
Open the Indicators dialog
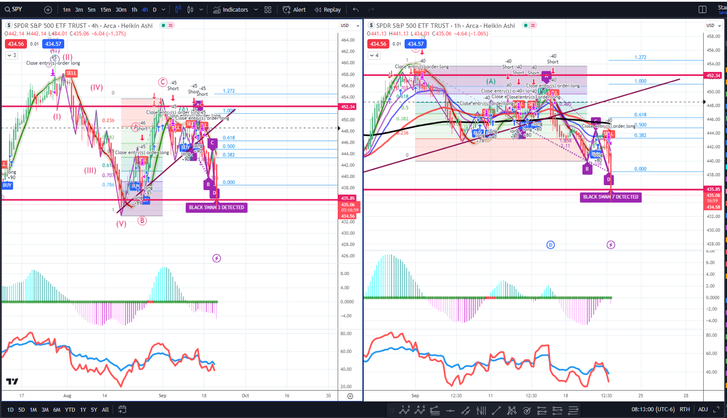tap(230, 9)
